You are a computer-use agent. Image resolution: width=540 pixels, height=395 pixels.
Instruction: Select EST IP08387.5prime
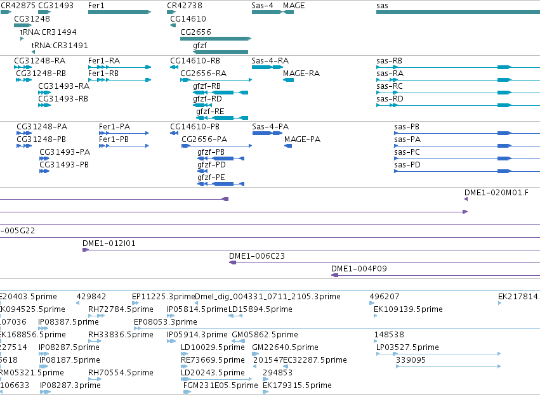click(x=43, y=328)
